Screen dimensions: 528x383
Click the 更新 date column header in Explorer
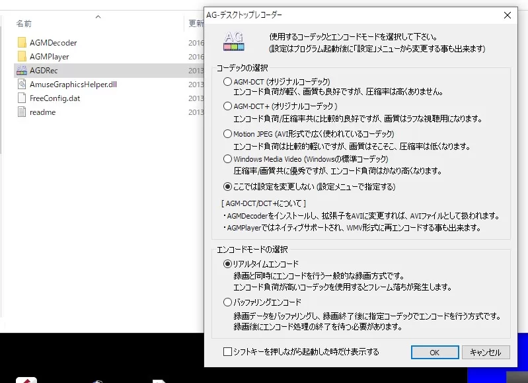(196, 23)
